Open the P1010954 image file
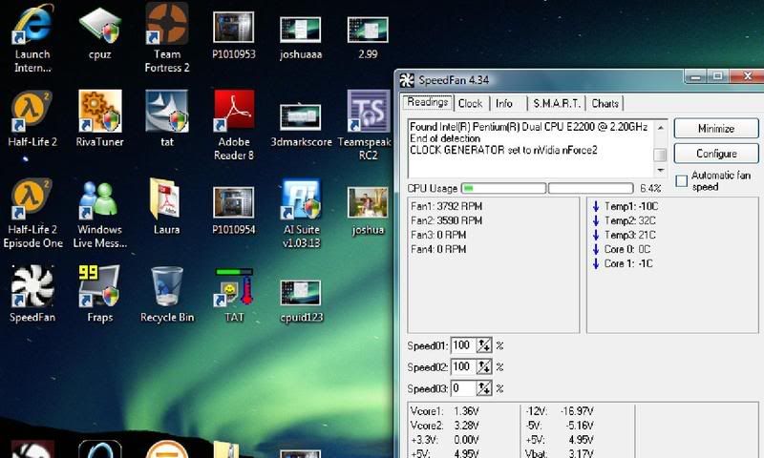The height and width of the screenshot is (458, 764). coord(233,210)
